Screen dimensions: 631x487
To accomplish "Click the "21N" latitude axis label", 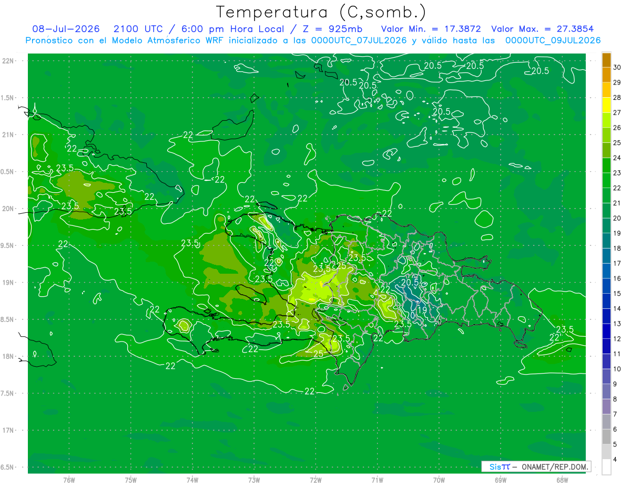I will 8,134.
